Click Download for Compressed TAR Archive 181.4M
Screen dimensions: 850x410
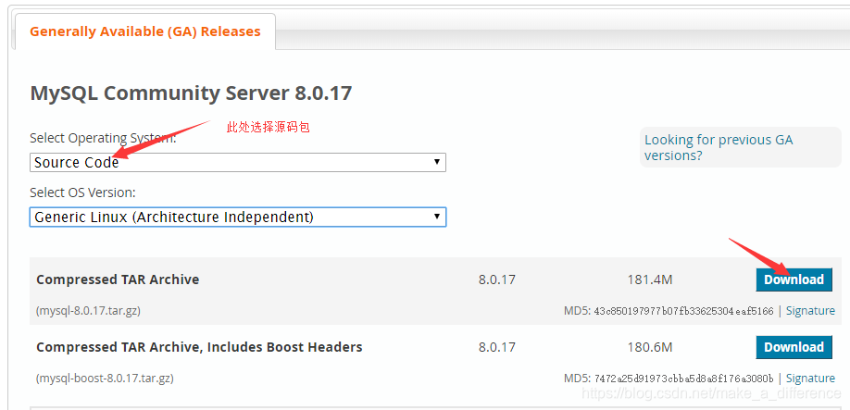[794, 280]
